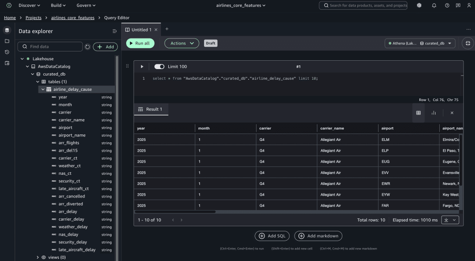This screenshot has width=475, height=261.
Task: Switch results to chart view
Action: 434,113
